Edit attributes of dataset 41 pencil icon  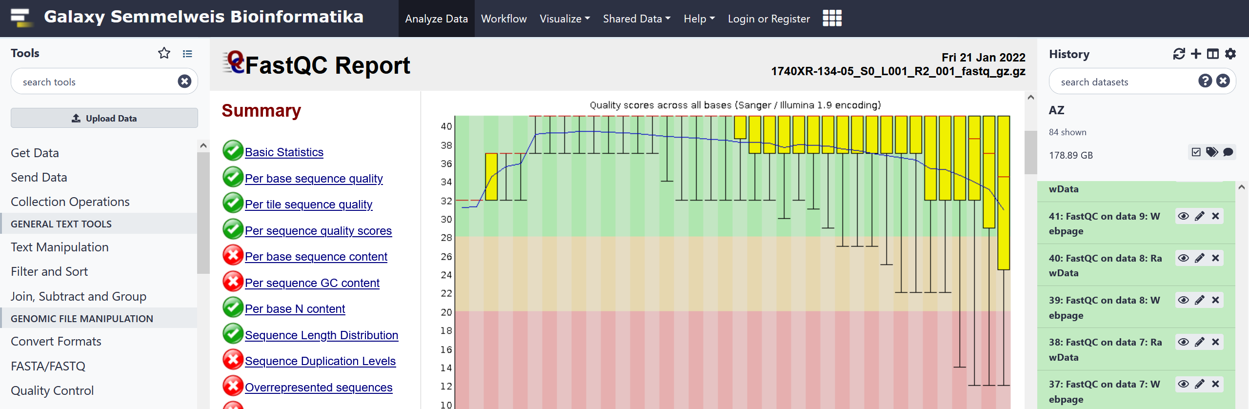(x=1200, y=216)
